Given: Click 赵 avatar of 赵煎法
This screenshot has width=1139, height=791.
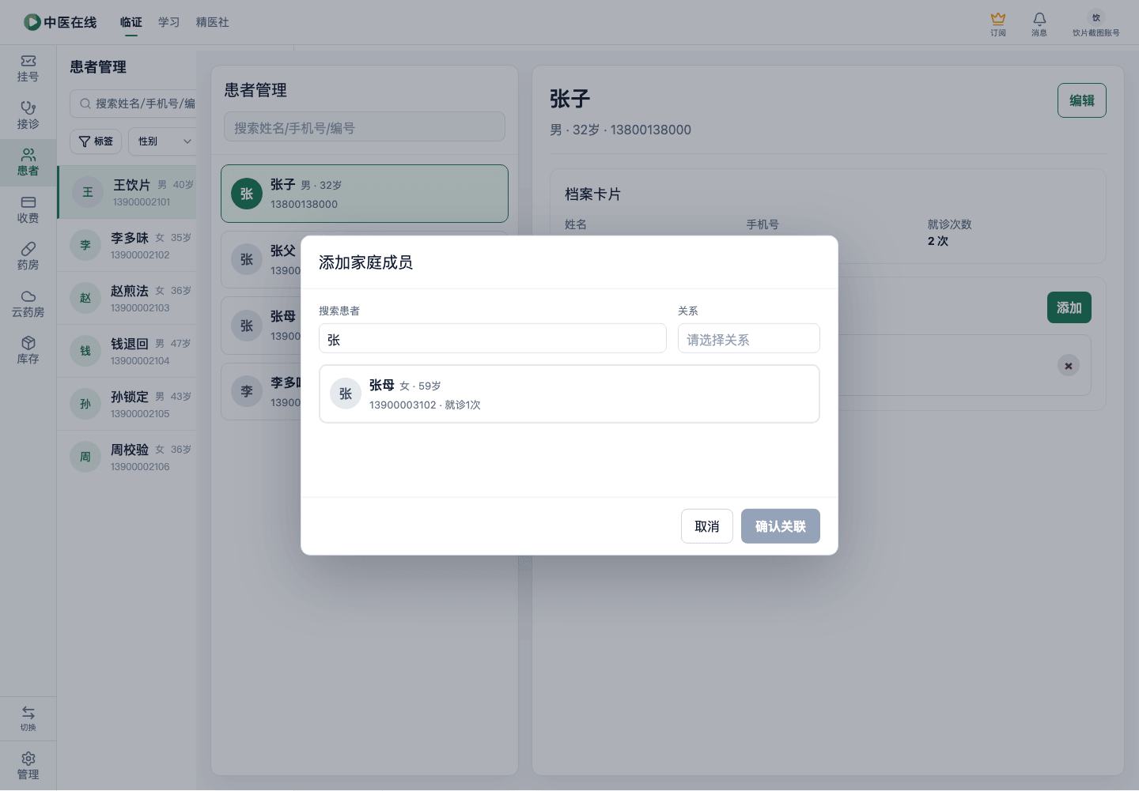Looking at the screenshot, I should [85, 298].
